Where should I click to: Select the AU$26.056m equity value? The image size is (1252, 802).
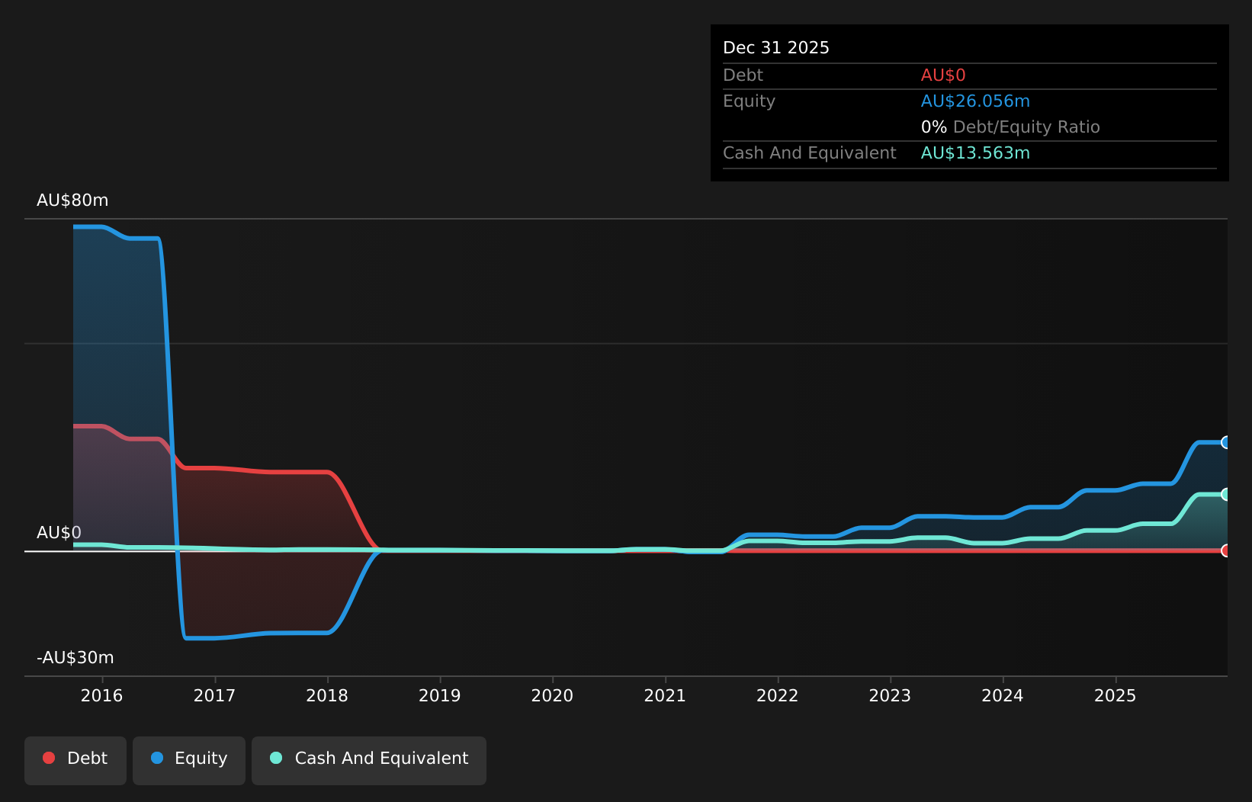pyautogui.click(x=975, y=101)
